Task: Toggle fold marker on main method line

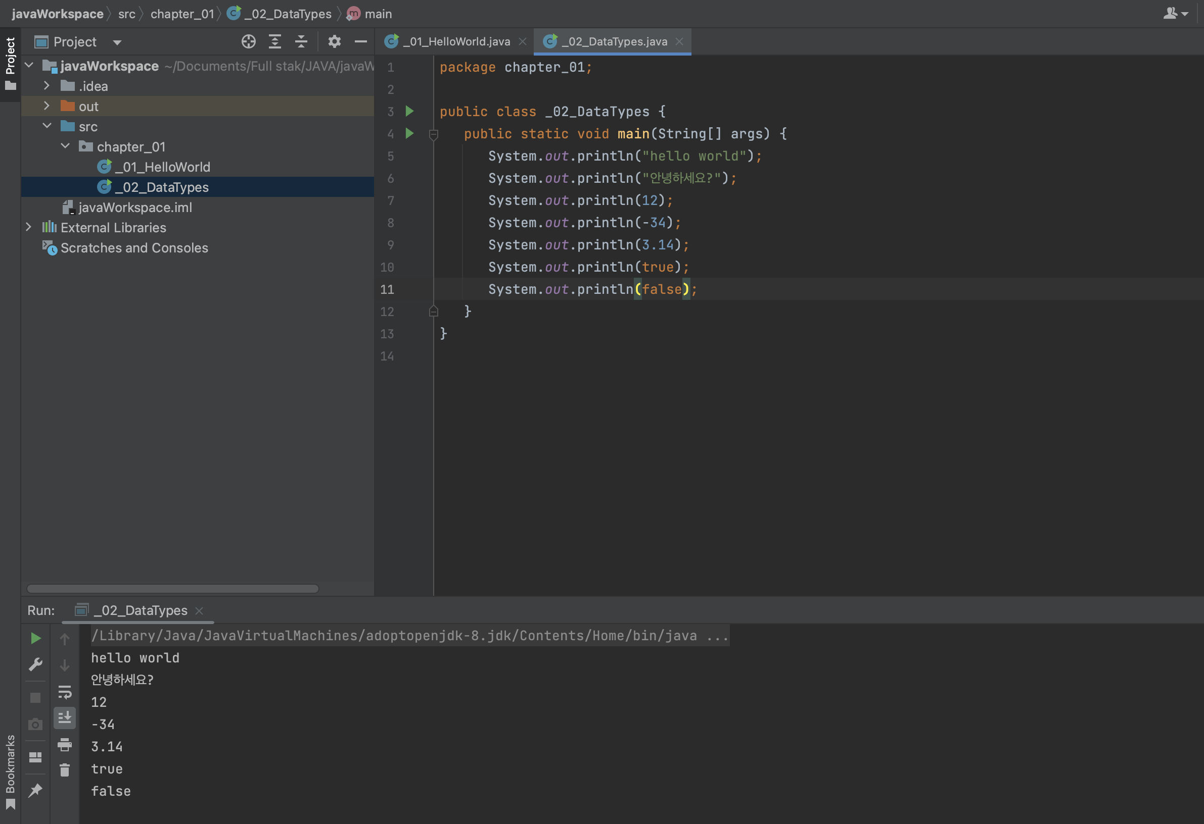Action: [x=434, y=135]
